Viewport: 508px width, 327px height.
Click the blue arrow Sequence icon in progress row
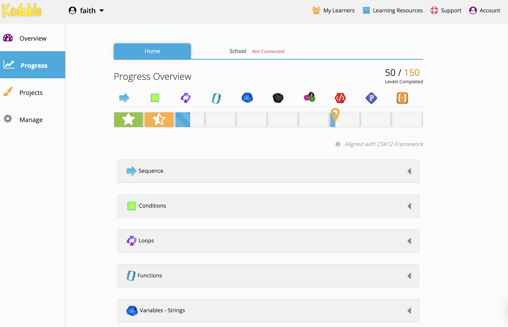124,98
